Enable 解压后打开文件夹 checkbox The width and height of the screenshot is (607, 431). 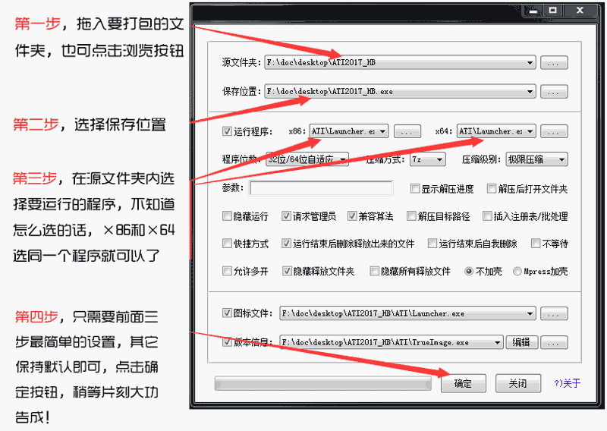[x=491, y=189]
